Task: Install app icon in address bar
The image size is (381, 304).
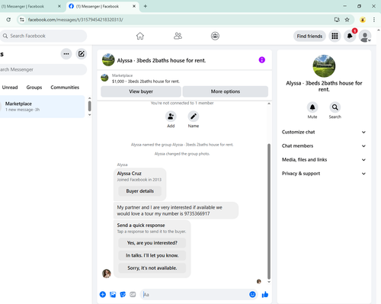Action: coord(337,20)
